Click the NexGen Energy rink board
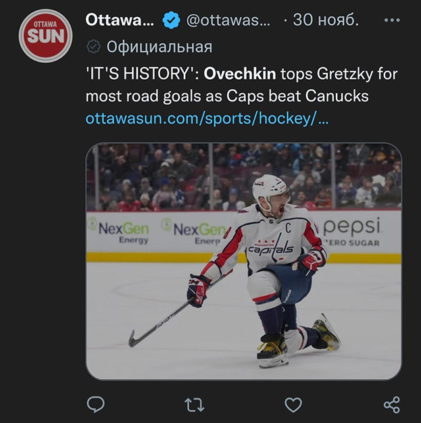421x423 pixels. (x=122, y=232)
